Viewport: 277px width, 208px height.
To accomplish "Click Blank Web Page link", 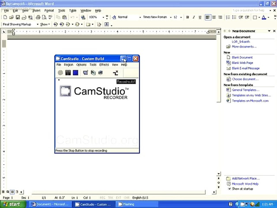I will tap(242, 63).
